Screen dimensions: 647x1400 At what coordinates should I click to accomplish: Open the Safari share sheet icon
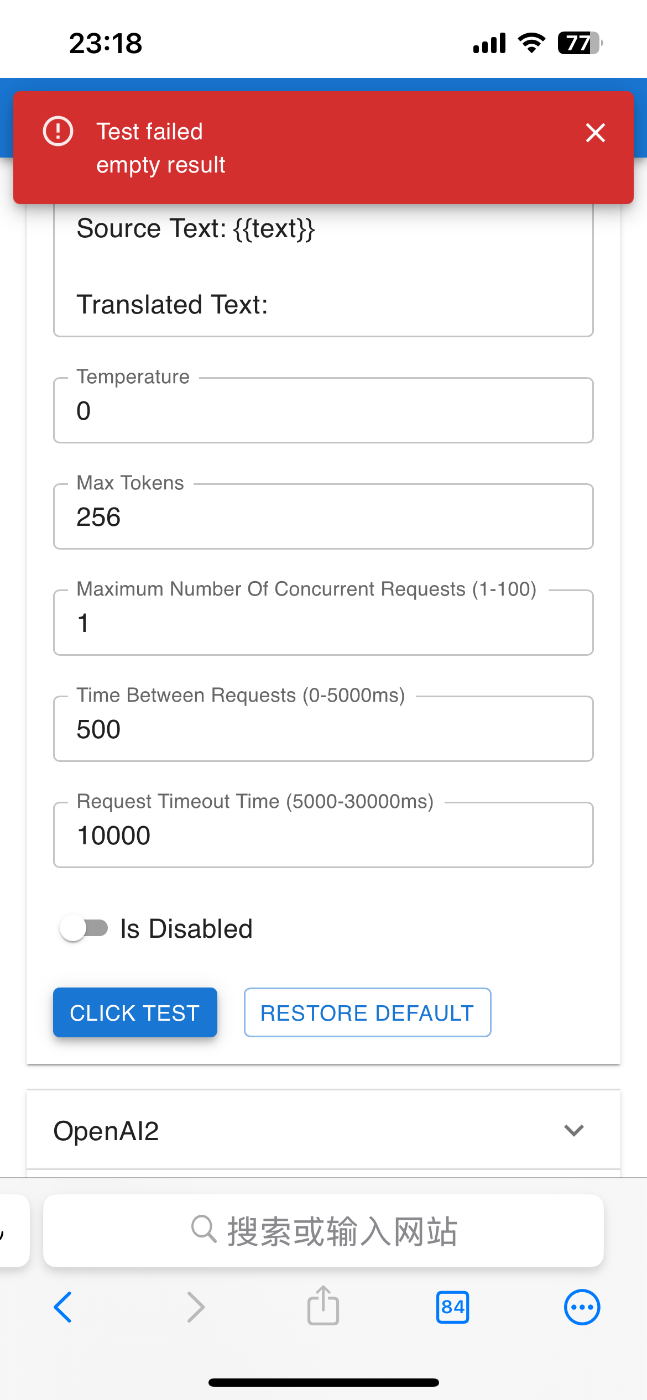click(x=323, y=1306)
